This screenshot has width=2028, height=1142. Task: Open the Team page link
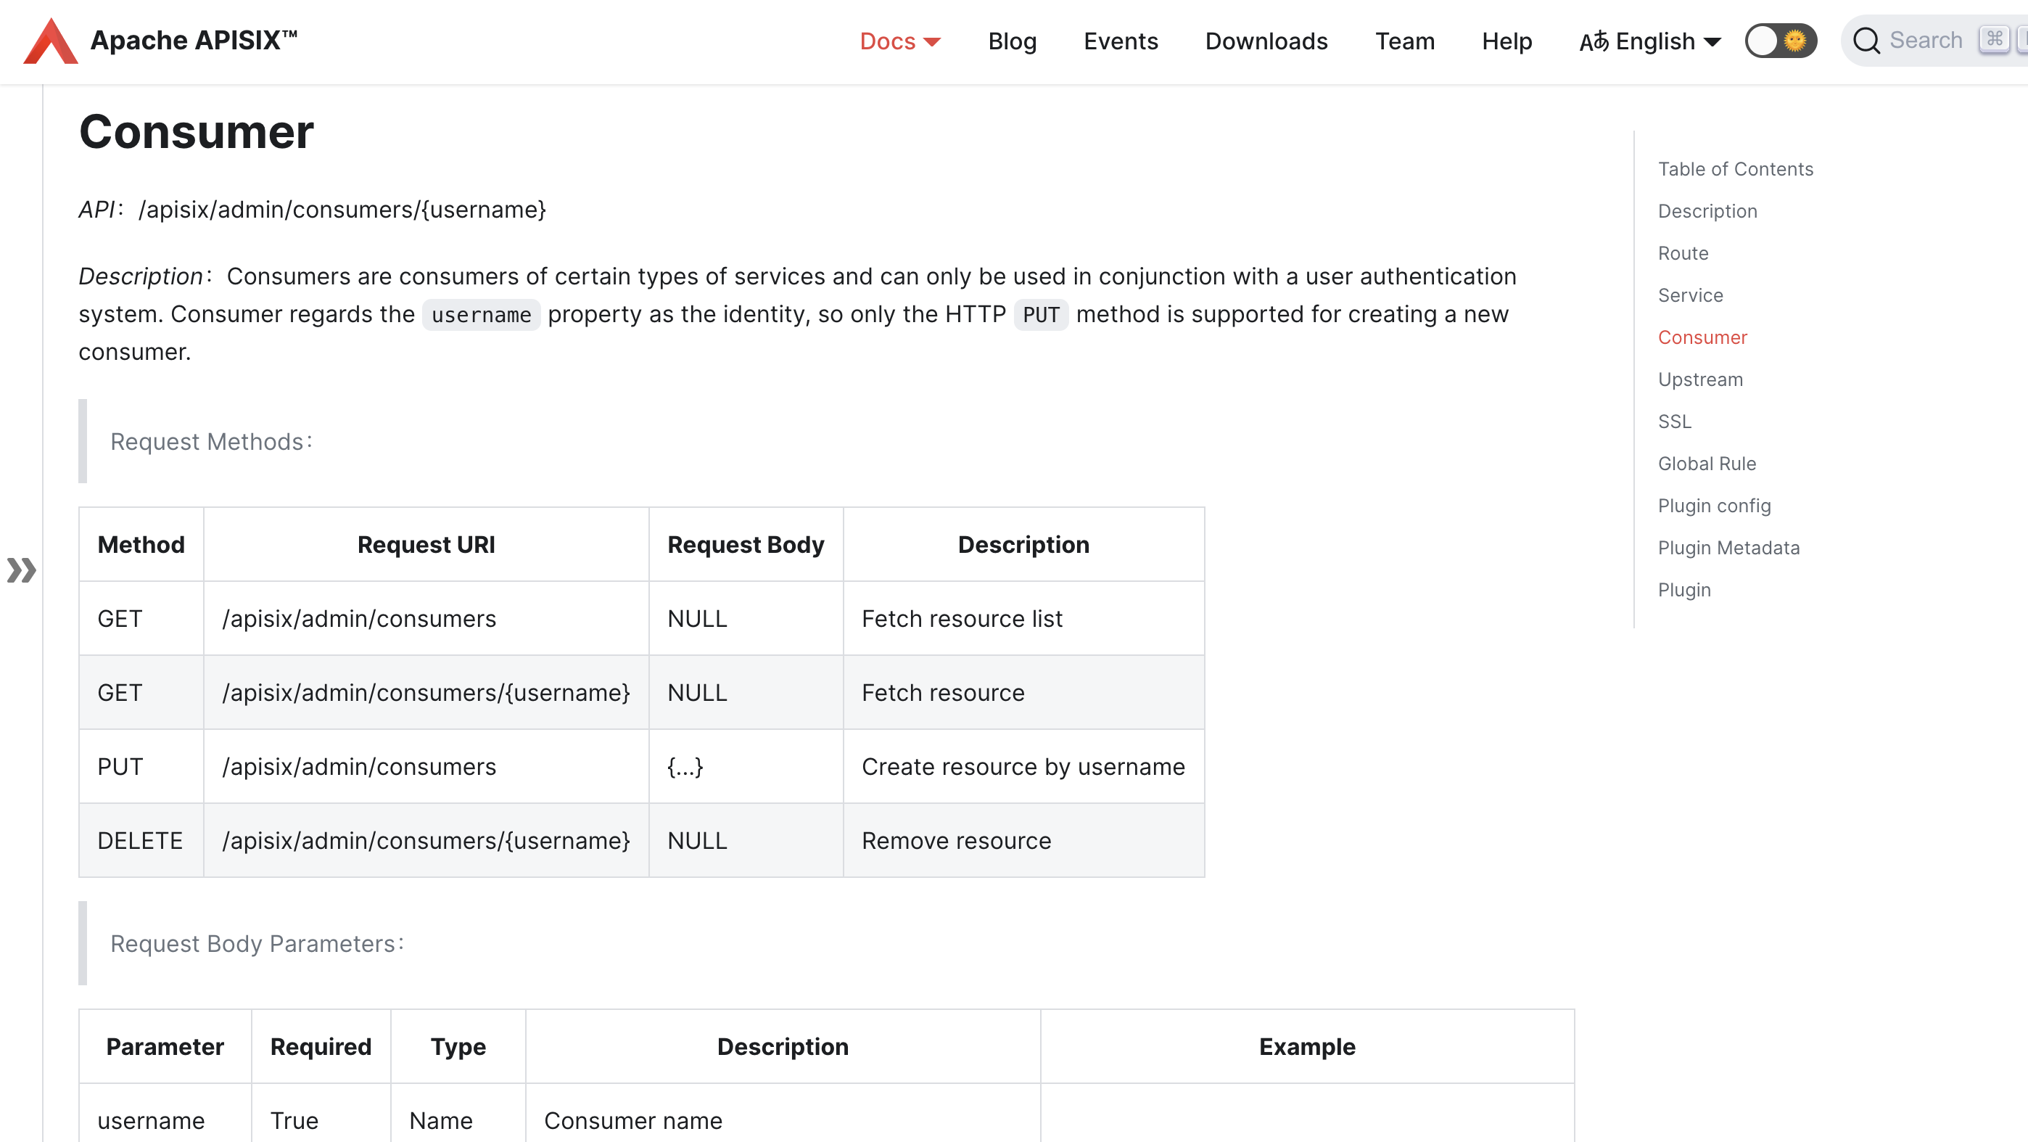[x=1404, y=41]
